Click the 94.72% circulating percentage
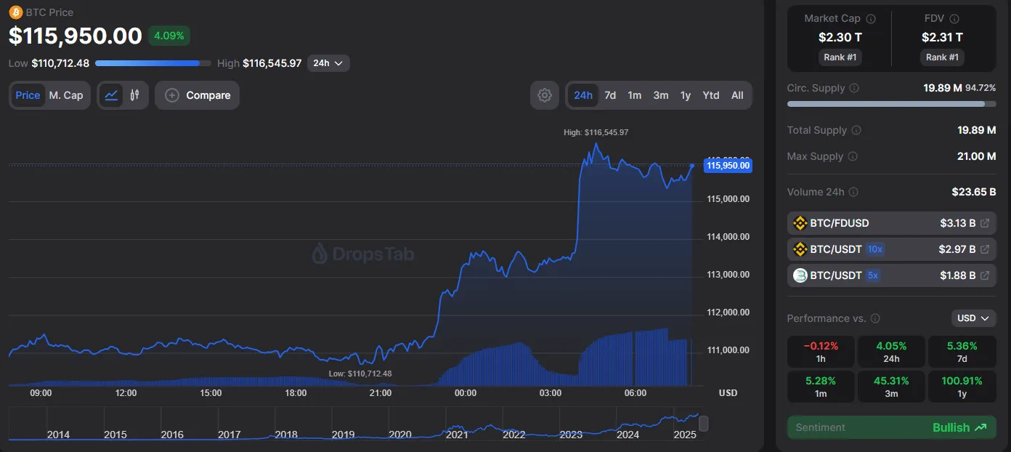 click(980, 88)
